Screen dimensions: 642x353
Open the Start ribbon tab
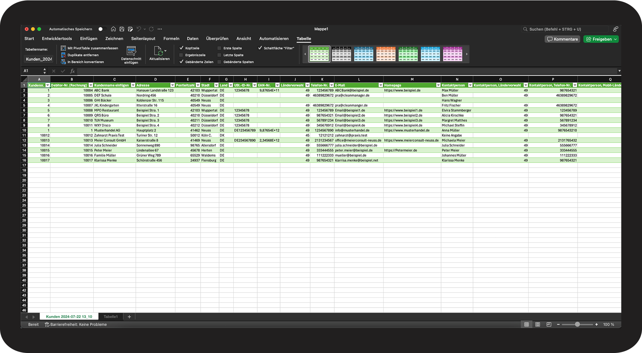point(29,39)
